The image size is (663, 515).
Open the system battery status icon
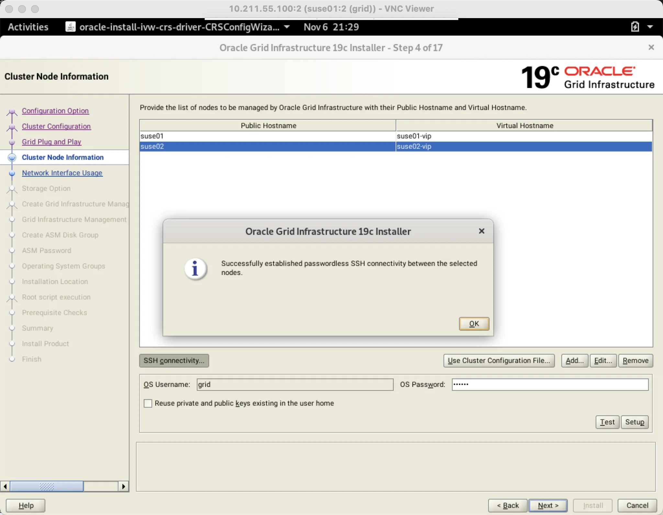coord(635,27)
